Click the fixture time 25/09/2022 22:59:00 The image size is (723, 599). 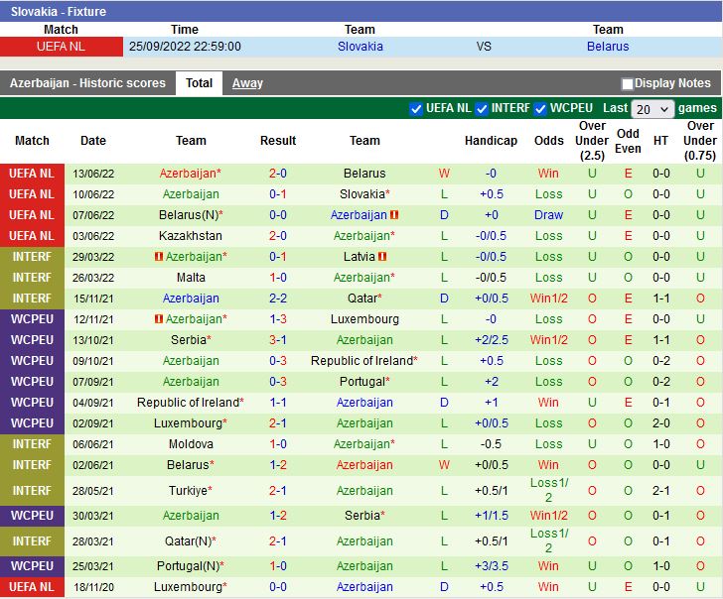[185, 47]
